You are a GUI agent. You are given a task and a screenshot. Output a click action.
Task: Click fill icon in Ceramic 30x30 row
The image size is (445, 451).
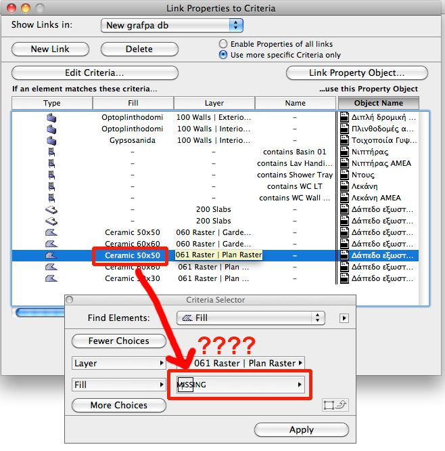(x=51, y=278)
